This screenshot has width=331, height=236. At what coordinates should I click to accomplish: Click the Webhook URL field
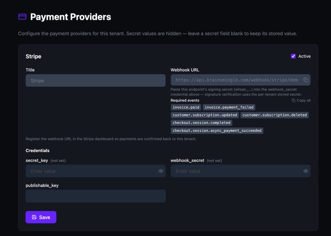[x=240, y=80]
